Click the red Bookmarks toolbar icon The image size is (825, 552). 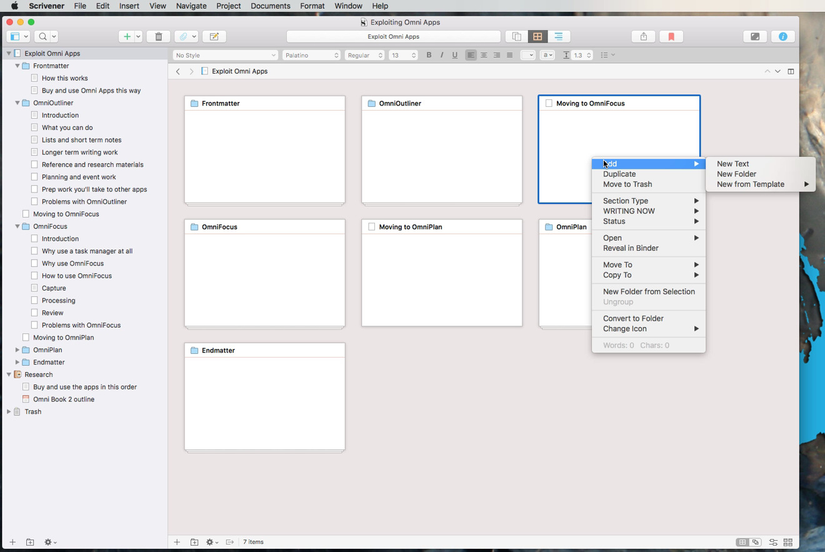[x=671, y=36]
